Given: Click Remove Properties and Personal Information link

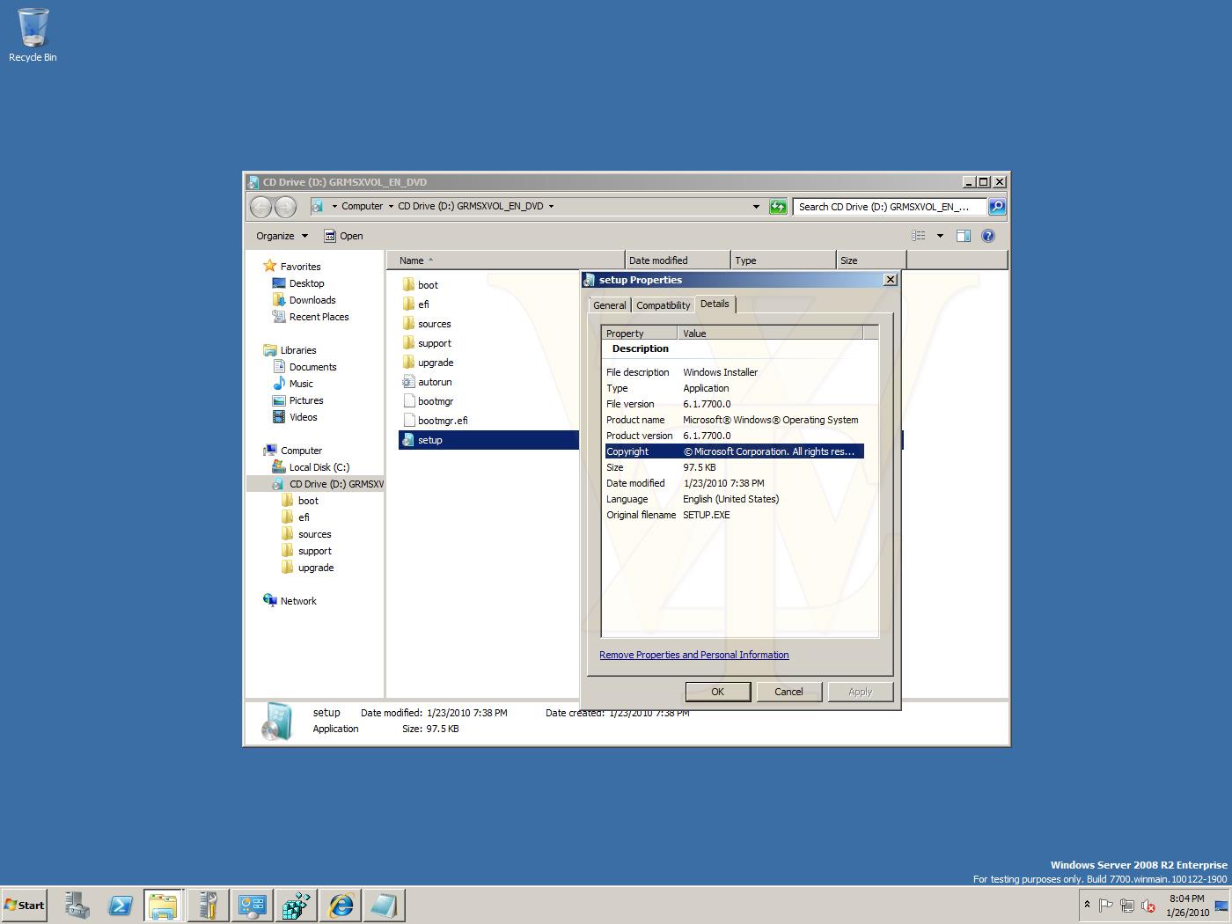Looking at the screenshot, I should point(694,655).
